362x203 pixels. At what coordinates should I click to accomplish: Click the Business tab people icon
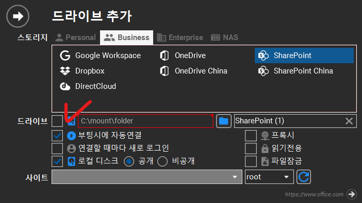109,38
